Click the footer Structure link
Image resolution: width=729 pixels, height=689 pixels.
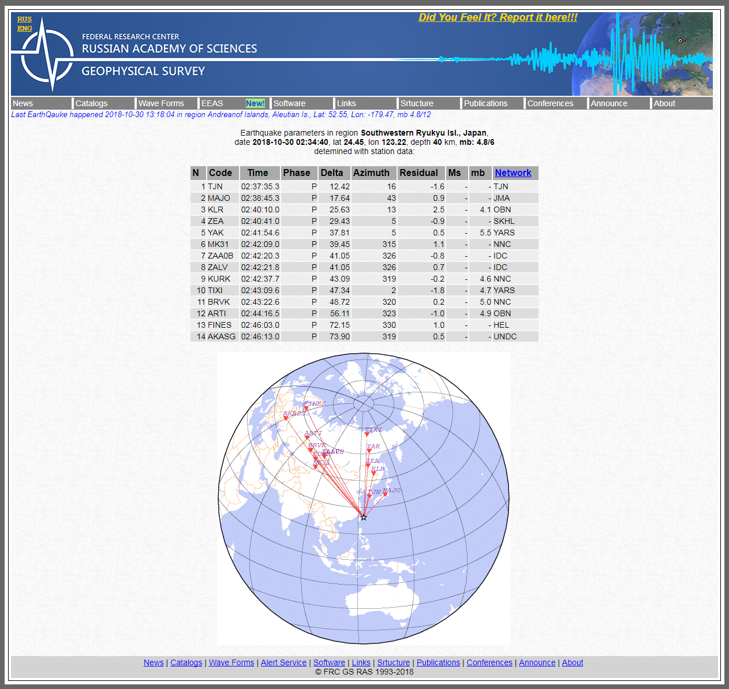pos(394,662)
